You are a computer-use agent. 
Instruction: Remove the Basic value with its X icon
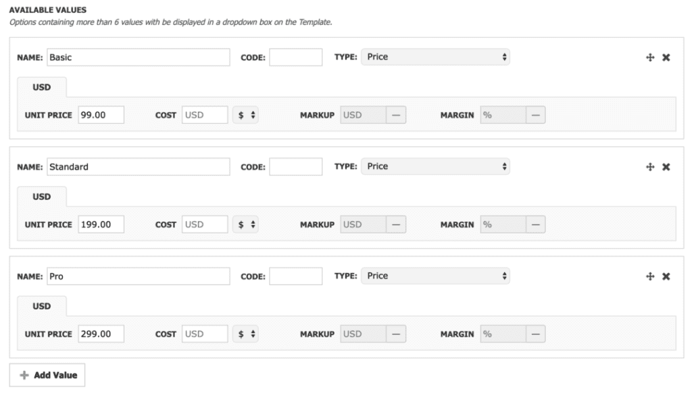point(666,57)
